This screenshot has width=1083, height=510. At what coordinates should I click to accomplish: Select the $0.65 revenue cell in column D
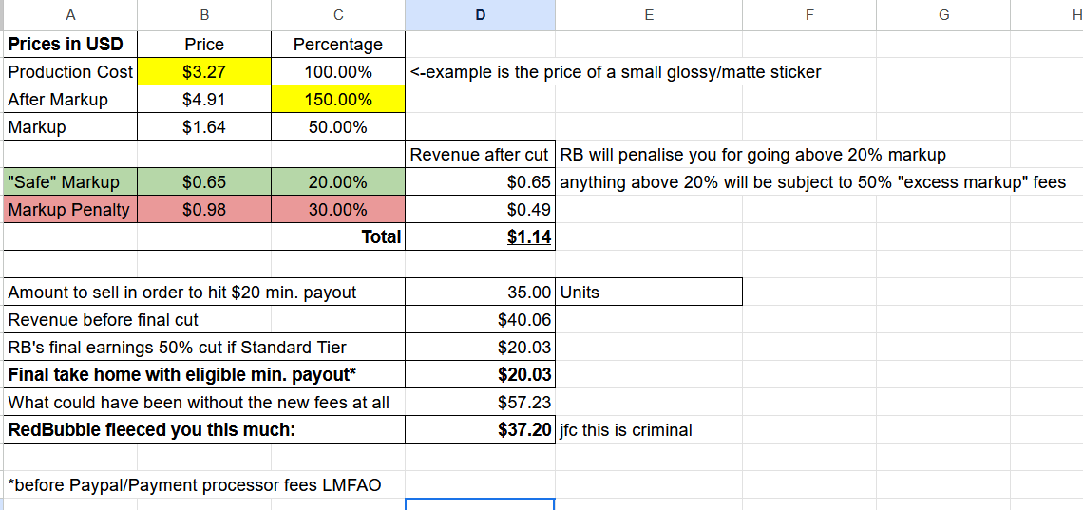coord(480,182)
